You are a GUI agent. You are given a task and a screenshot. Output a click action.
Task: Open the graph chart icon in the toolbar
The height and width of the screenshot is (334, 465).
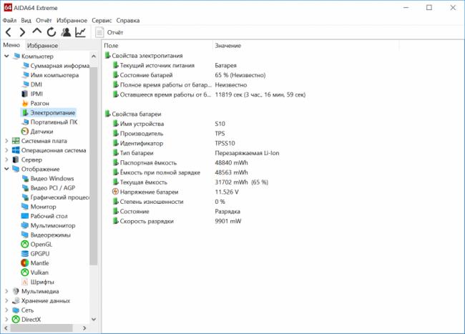pyautogui.click(x=80, y=32)
